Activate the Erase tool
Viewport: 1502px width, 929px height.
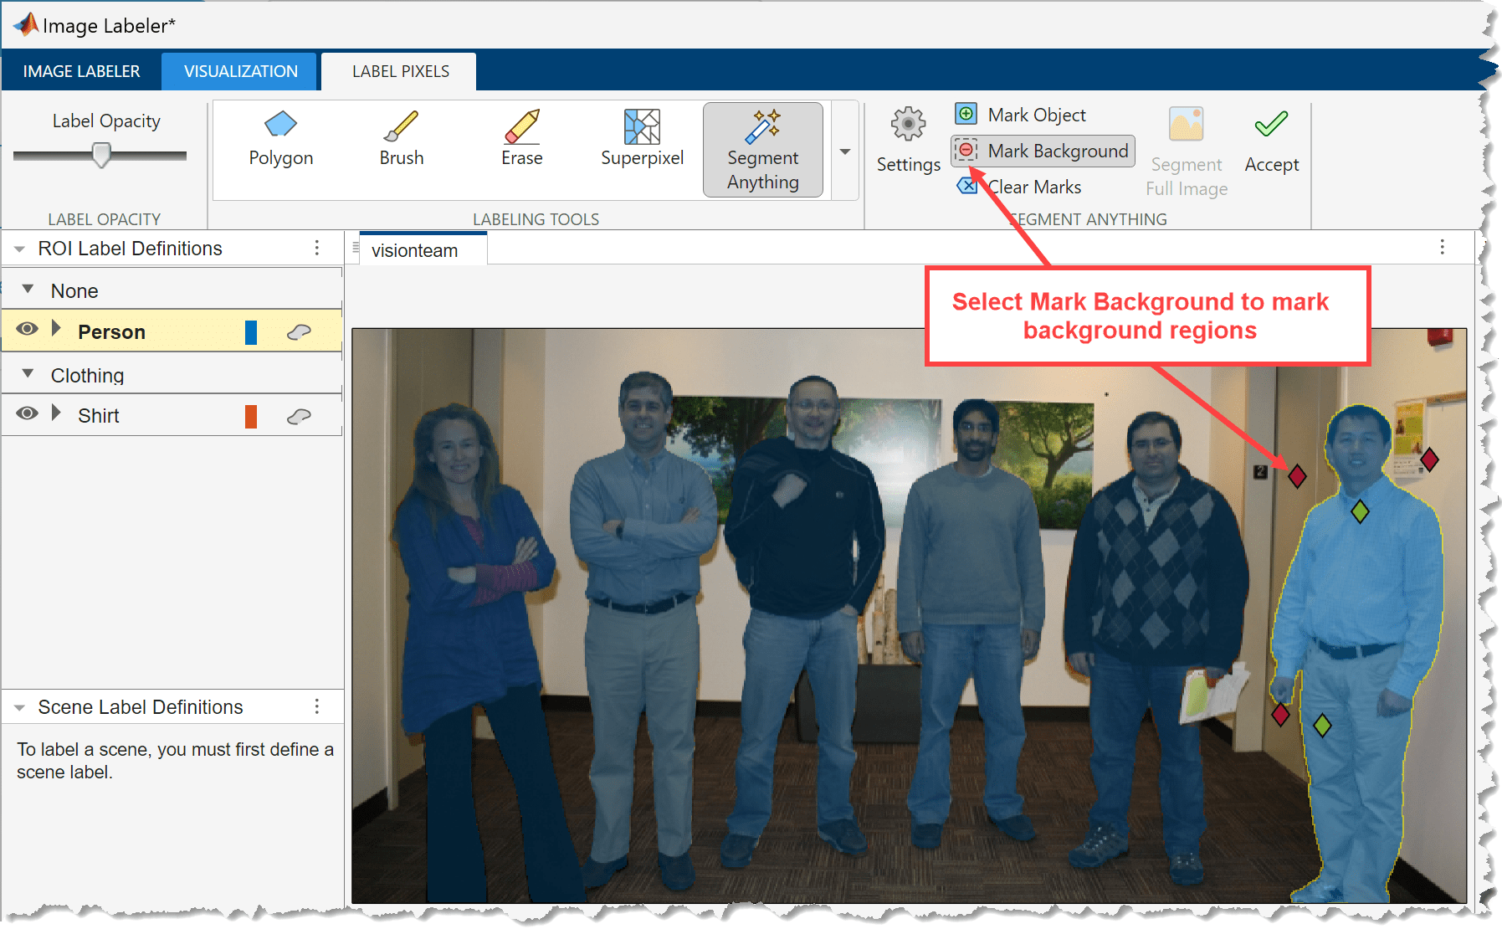coord(521,146)
